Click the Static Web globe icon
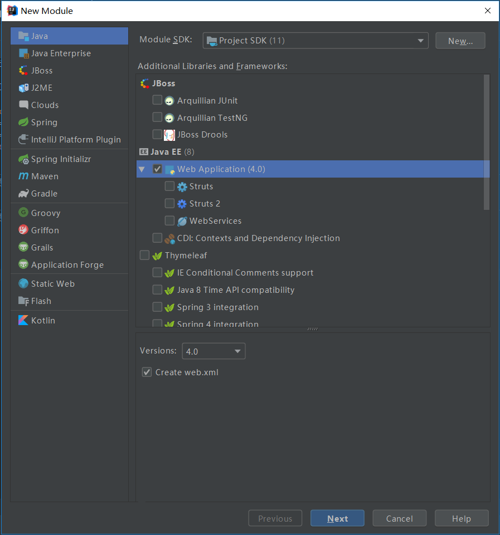The height and width of the screenshot is (535, 500). pyautogui.click(x=23, y=283)
